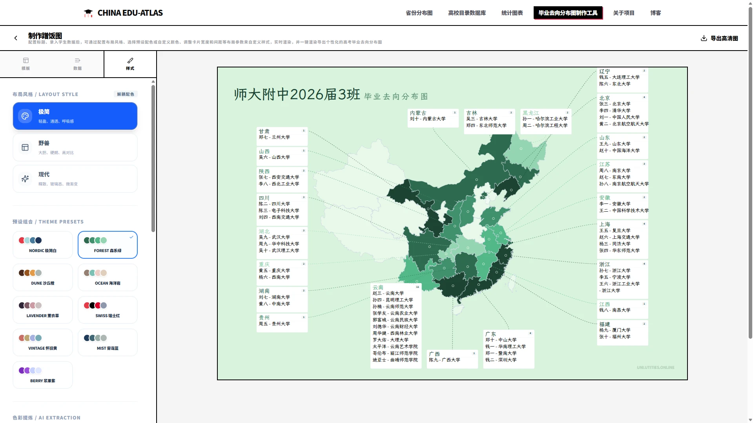This screenshot has width=753, height=423.
Task: Click the 色彩提炼 / AI EXTRACTION section label
Action: tap(46, 418)
